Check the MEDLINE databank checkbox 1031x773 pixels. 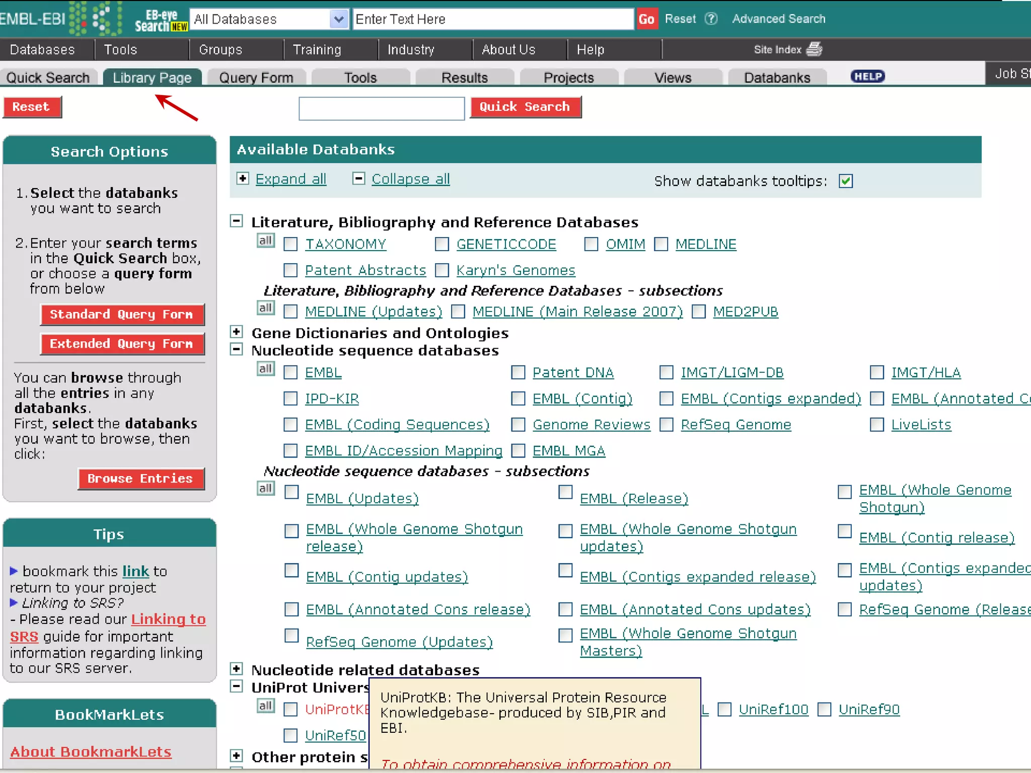click(661, 245)
